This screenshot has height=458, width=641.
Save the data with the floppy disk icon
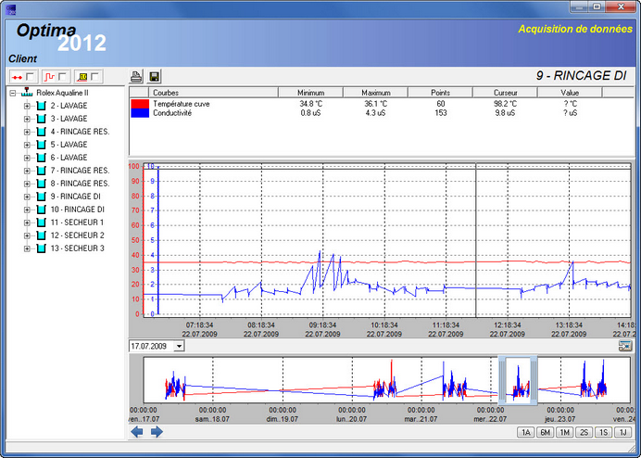(154, 77)
